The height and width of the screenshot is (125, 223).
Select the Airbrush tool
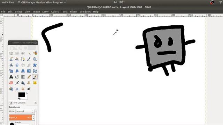pos(17,83)
